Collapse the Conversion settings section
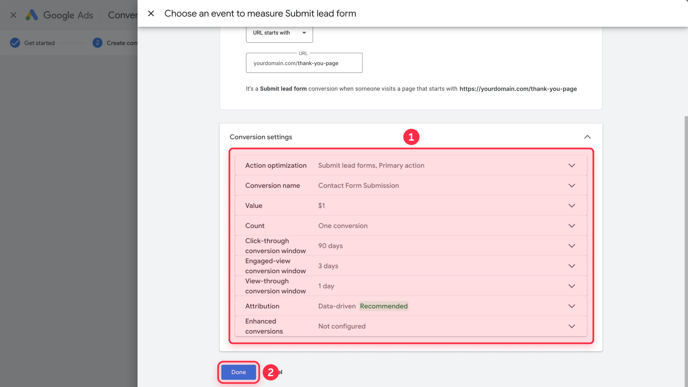This screenshot has width=688, height=387. coord(587,137)
